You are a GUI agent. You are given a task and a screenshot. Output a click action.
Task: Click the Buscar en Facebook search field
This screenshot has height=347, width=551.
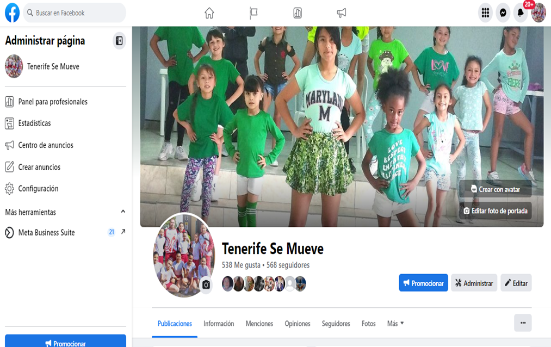tap(74, 13)
